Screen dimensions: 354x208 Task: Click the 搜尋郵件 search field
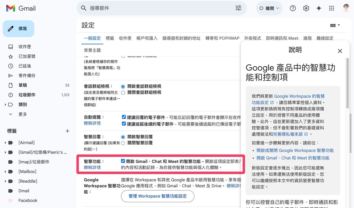(x=162, y=8)
